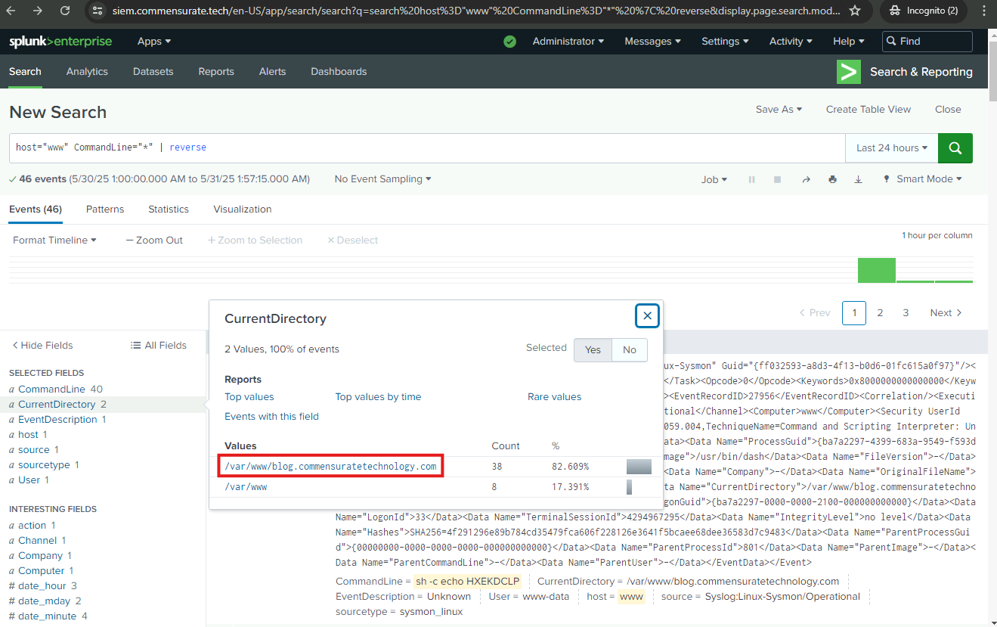Go to results page 2

pyautogui.click(x=880, y=313)
